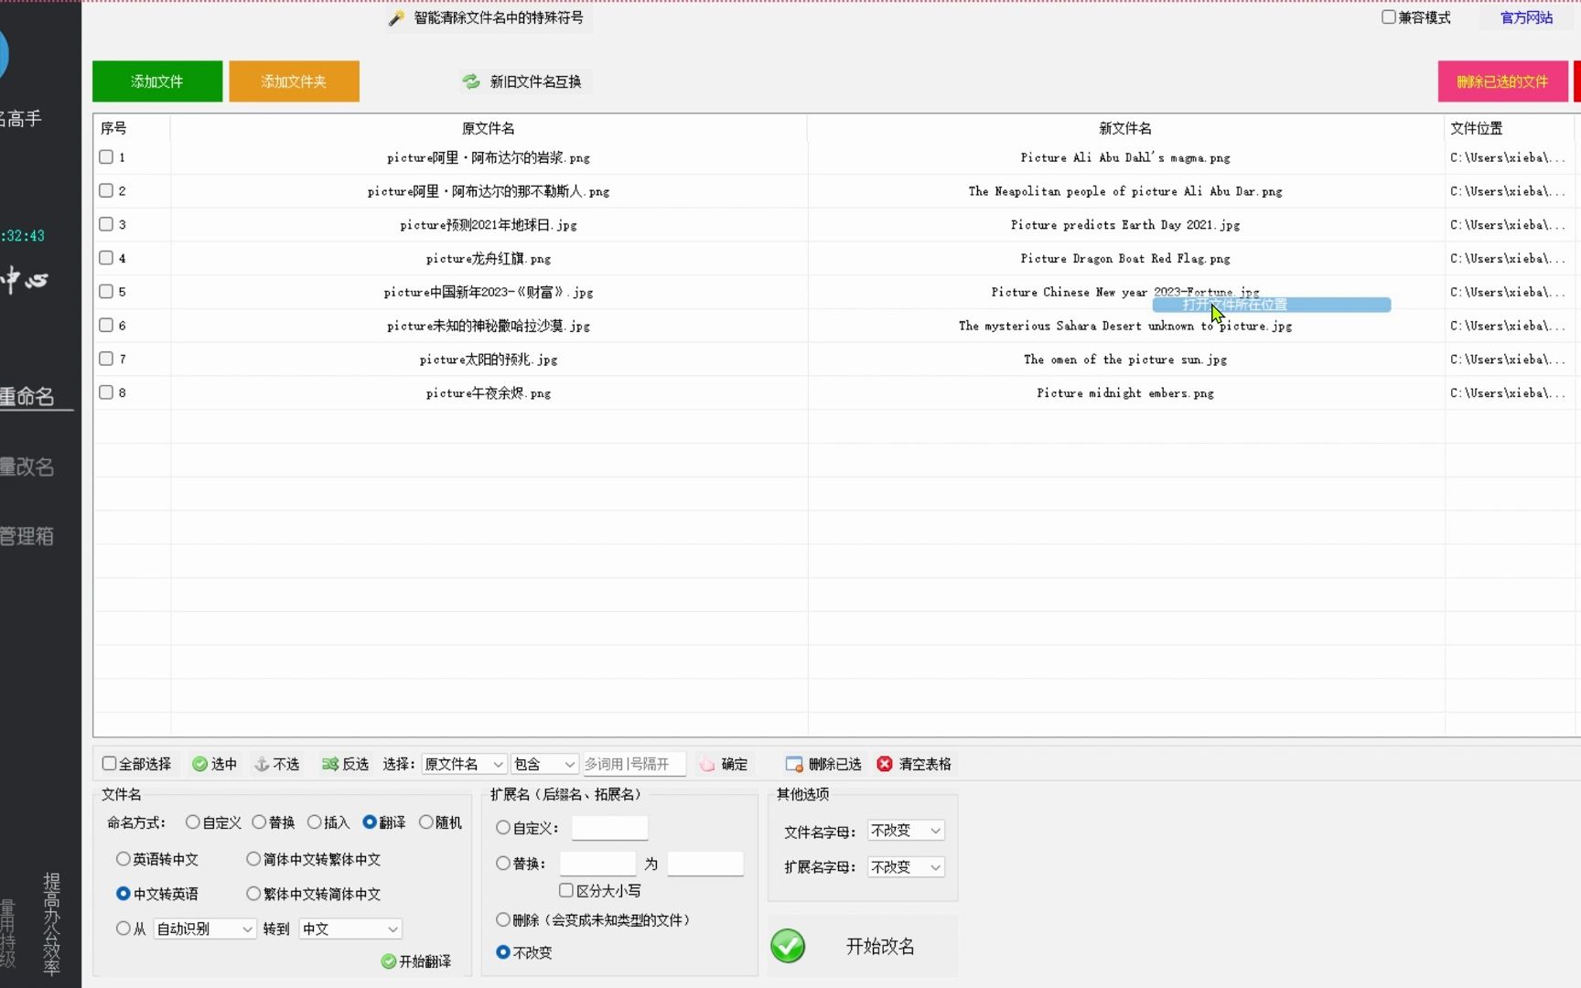The height and width of the screenshot is (988, 1581).
Task: Open the 包含 condition dropdown
Action: 544,764
